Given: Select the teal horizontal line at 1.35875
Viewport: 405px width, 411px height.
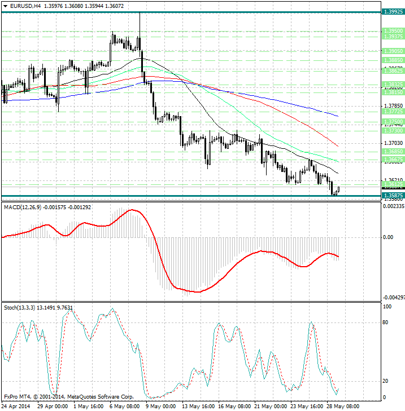Looking at the screenshot, I should [x=191, y=196].
